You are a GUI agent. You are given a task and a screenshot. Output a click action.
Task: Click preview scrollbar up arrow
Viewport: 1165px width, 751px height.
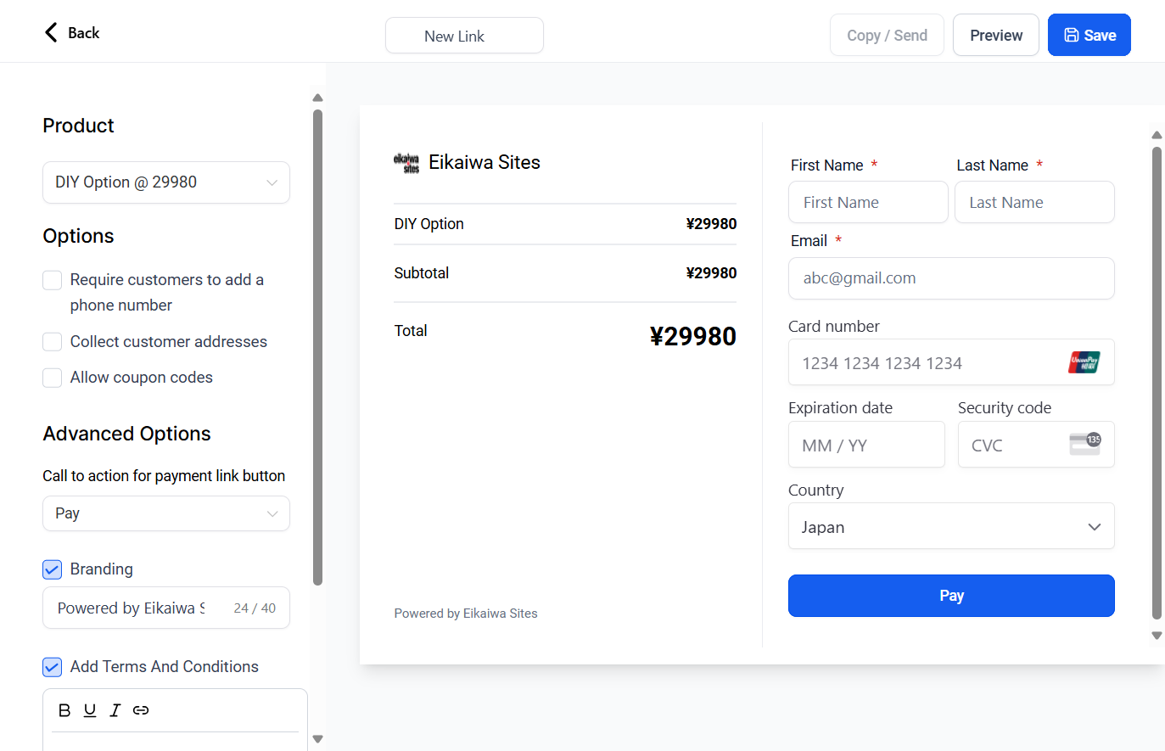point(1157,135)
